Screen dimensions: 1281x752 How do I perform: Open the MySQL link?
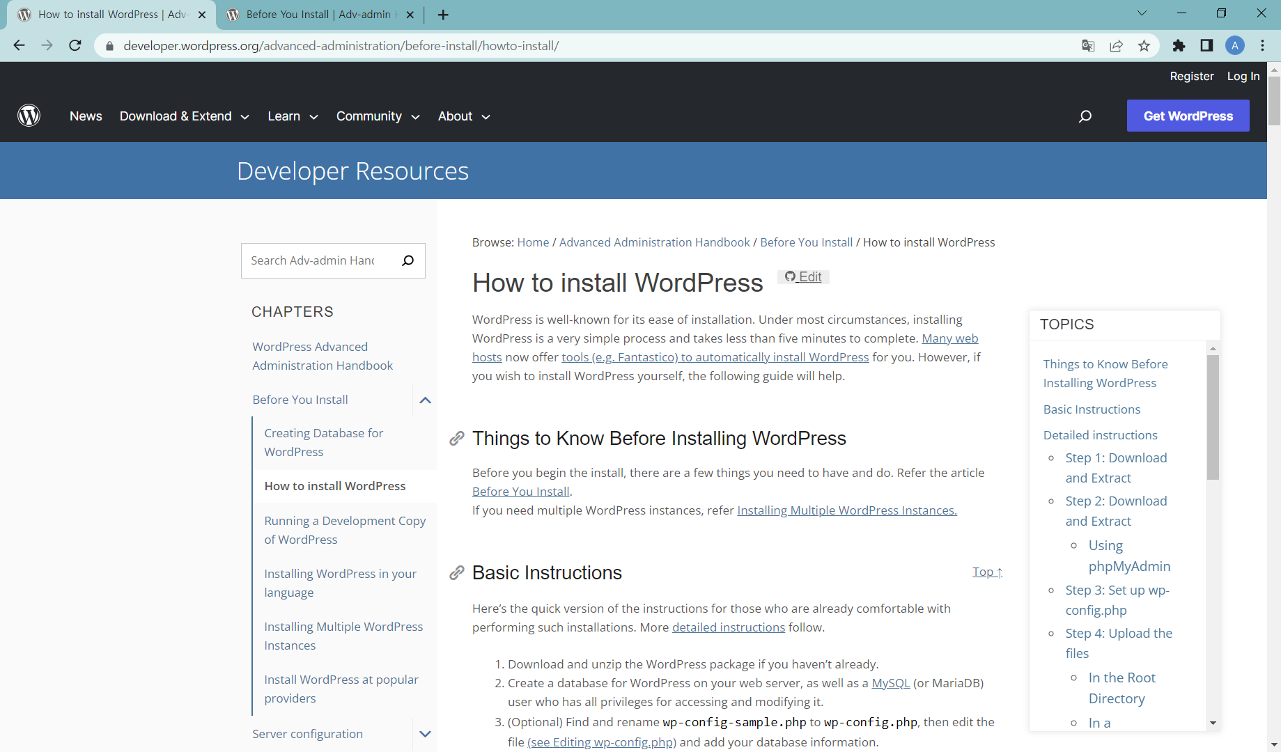click(x=890, y=683)
